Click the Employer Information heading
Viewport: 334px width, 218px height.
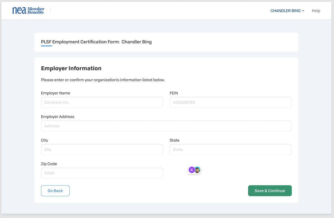[71, 68]
